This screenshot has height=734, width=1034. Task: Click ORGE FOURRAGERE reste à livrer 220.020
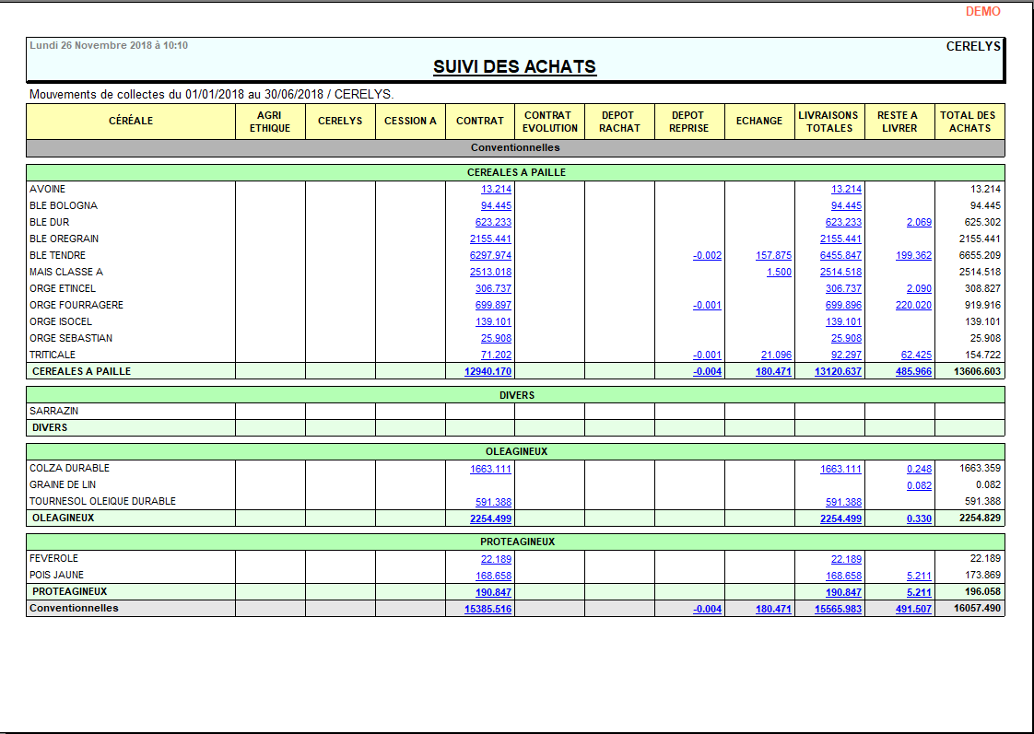coord(912,305)
